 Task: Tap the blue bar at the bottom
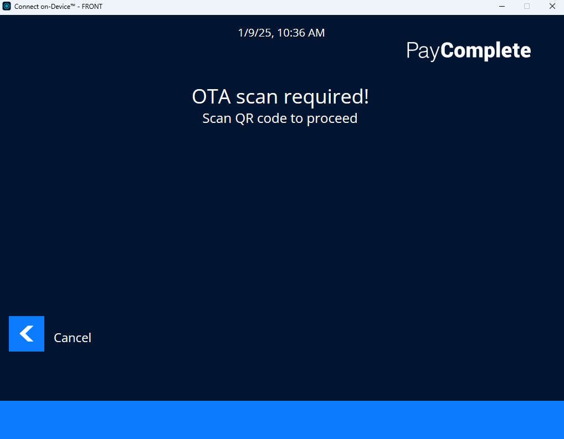click(x=282, y=422)
